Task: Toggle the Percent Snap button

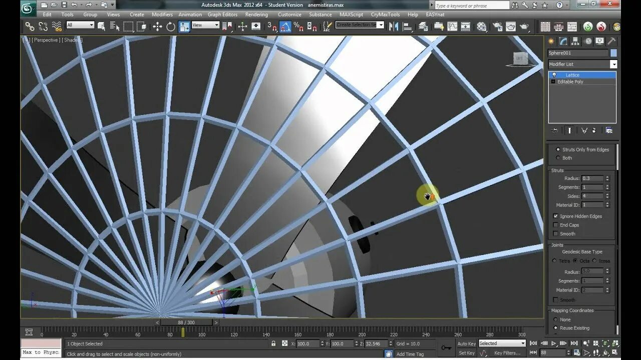Action: 298,26
